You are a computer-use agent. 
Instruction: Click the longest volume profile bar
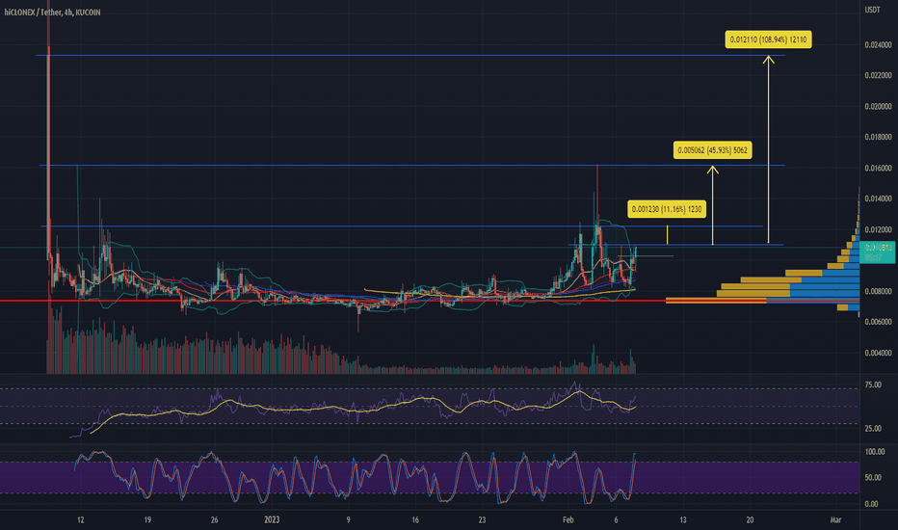click(762, 301)
